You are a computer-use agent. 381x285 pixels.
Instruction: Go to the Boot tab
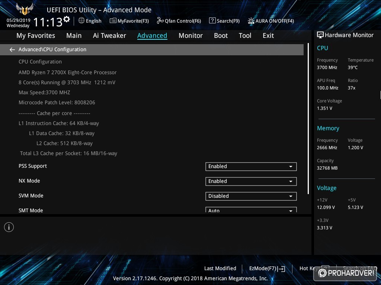221,36
